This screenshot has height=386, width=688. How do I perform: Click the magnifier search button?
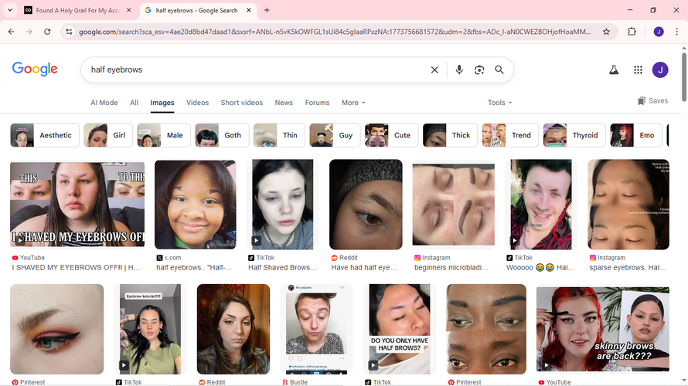(x=499, y=69)
